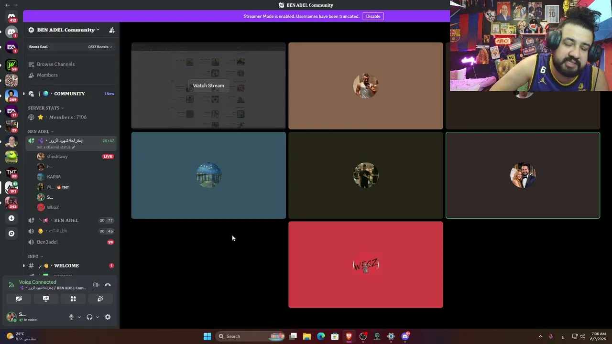Open the TNT server in the sidebar
Screen dimensions: 612x344
(x=11, y=172)
